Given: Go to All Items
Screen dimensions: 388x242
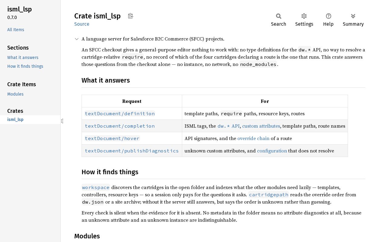Looking at the screenshot, I should point(16,30).
